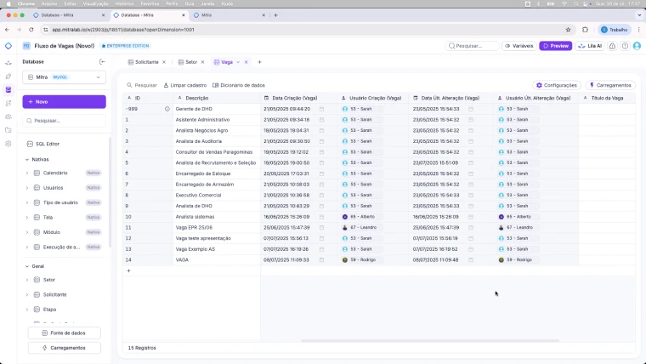Bookmark this page with star icon

[x=568, y=30]
